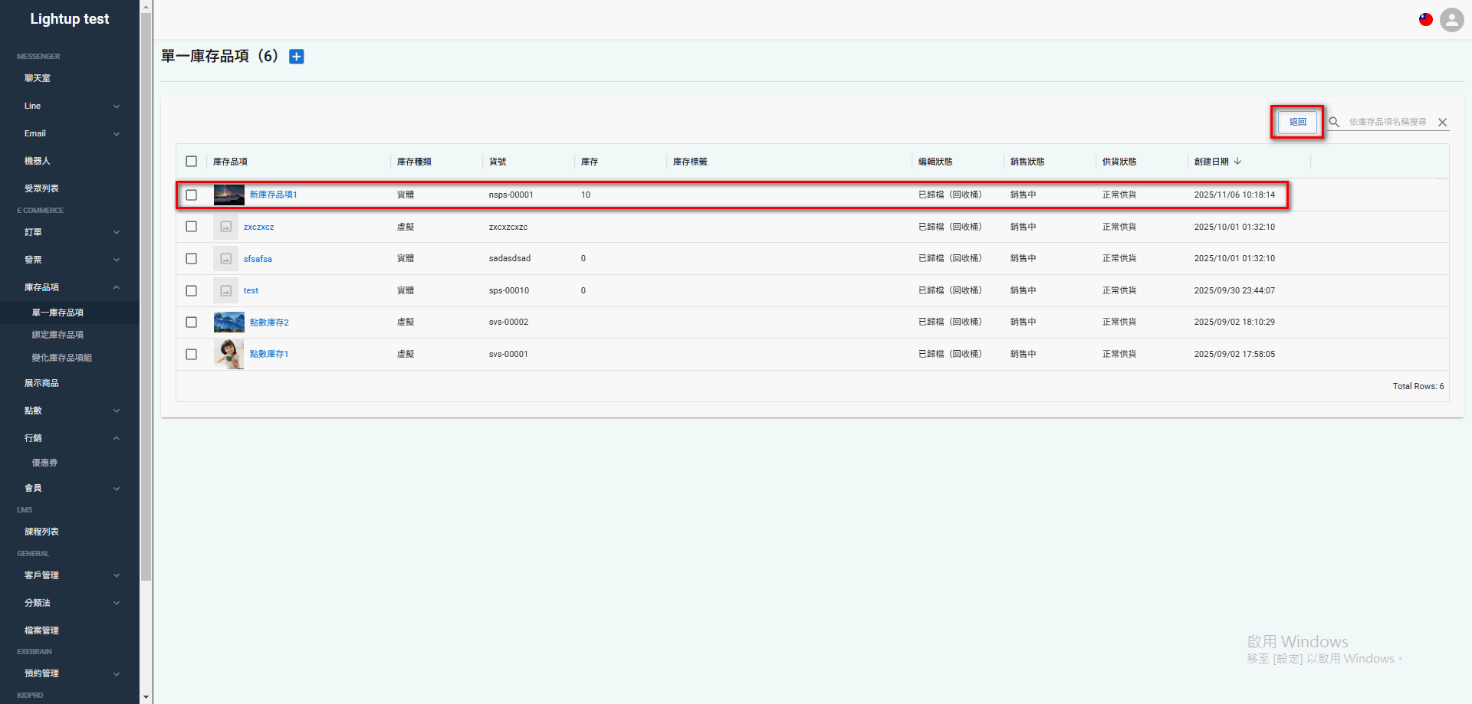Click the blue add inventory item plus icon
Screen dimensions: 1472x704
coord(297,57)
